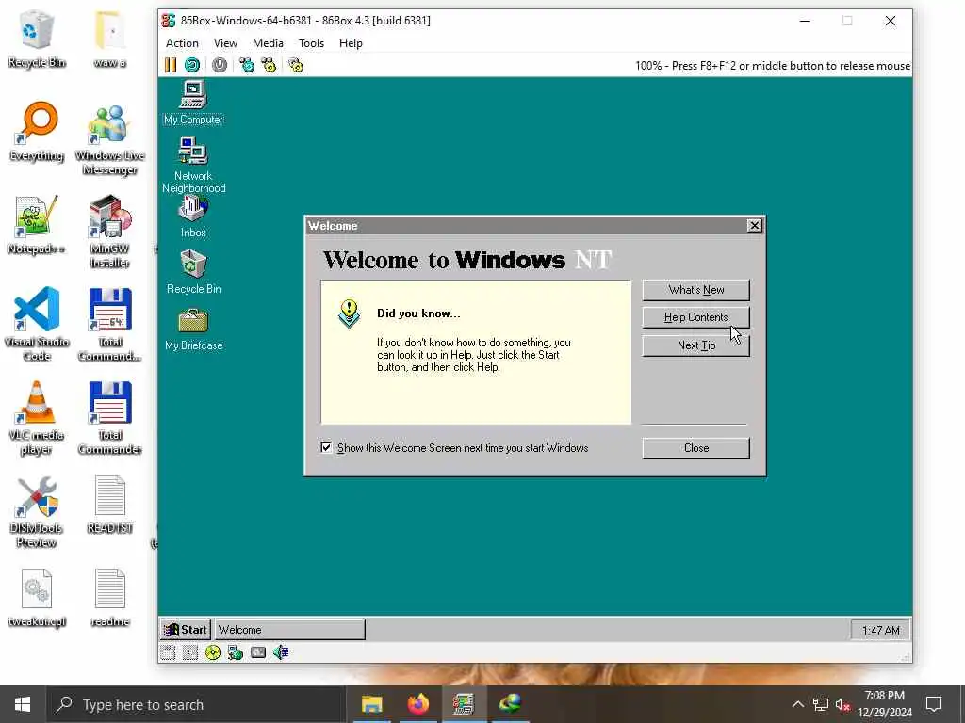The image size is (965, 723).
Task: Select READ1ST file on host desktop
Action: (x=109, y=505)
